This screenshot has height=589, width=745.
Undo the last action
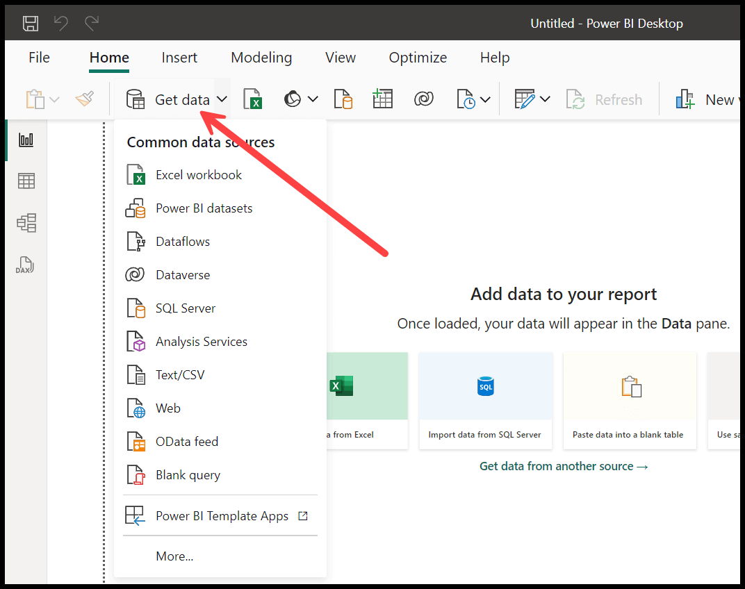(61, 23)
